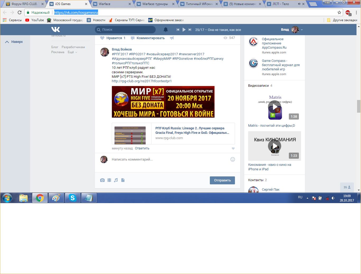
Task: Bookmark this page with the star icon
Action: [339, 12]
